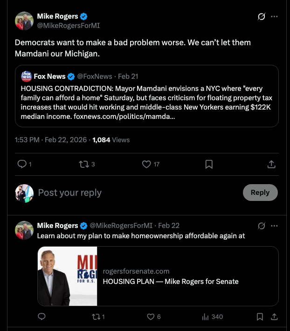The width and height of the screenshot is (290, 331).
Task: Click the Grok icon on the reply post
Action: click(262, 226)
